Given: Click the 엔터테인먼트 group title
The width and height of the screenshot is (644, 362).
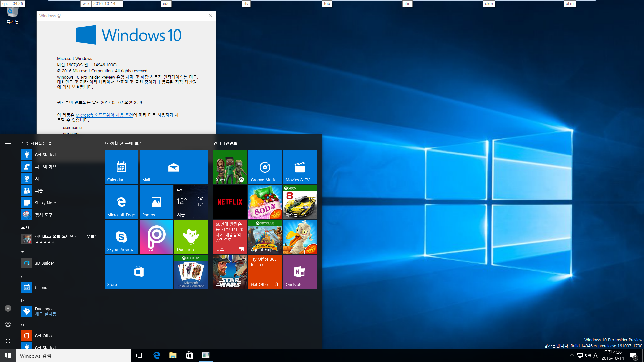Looking at the screenshot, I should (x=225, y=143).
